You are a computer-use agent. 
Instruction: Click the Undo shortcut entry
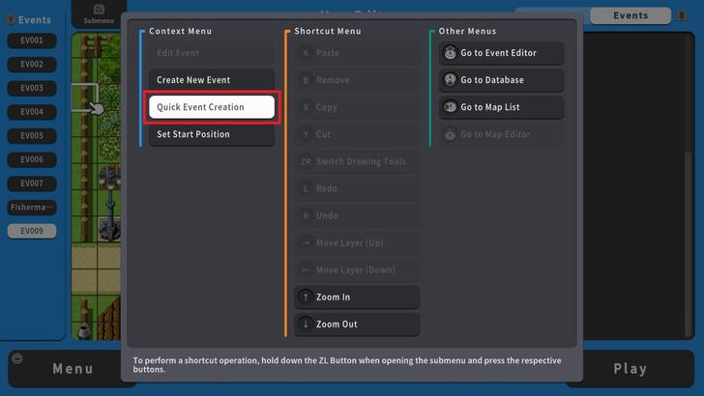(357, 215)
